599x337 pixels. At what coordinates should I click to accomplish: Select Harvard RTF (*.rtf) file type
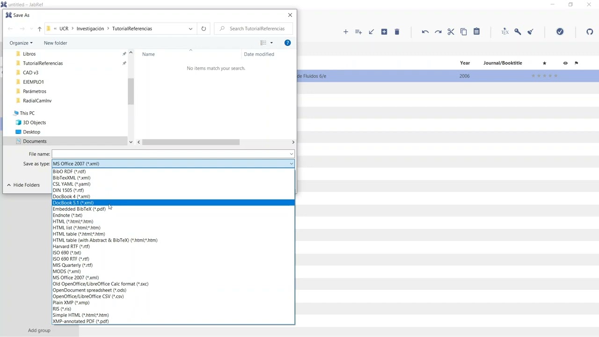point(173,246)
